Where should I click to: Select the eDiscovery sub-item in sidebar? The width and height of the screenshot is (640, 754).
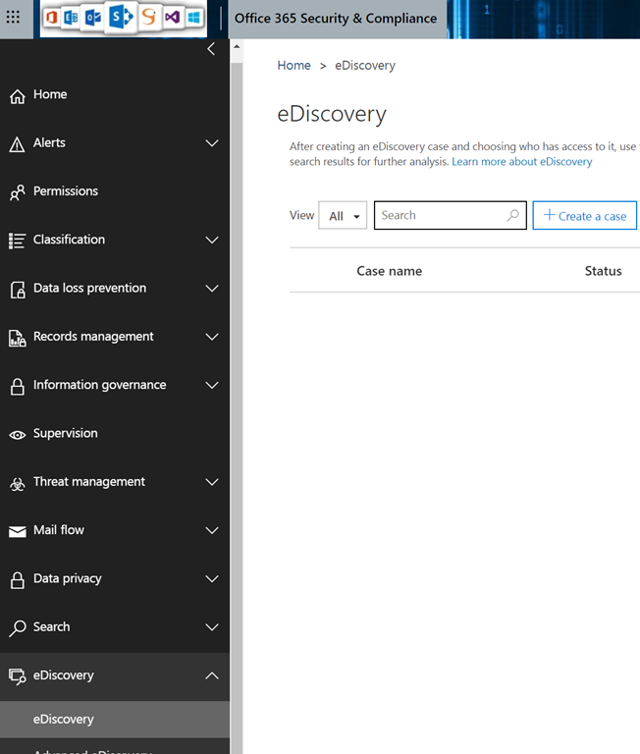click(64, 720)
